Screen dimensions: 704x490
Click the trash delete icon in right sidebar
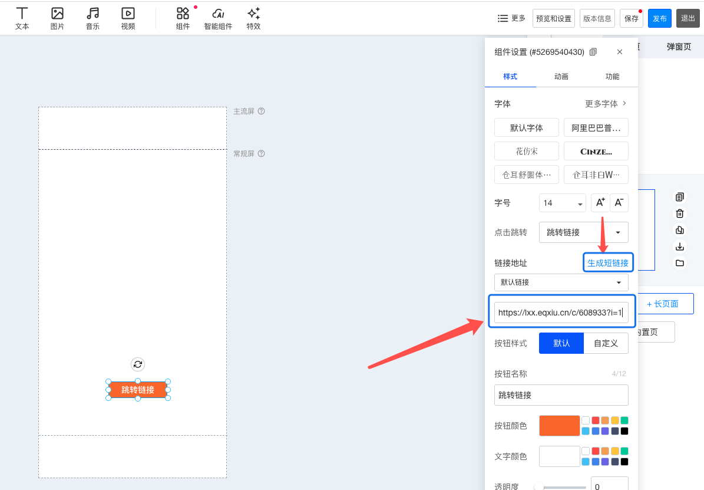tap(680, 213)
